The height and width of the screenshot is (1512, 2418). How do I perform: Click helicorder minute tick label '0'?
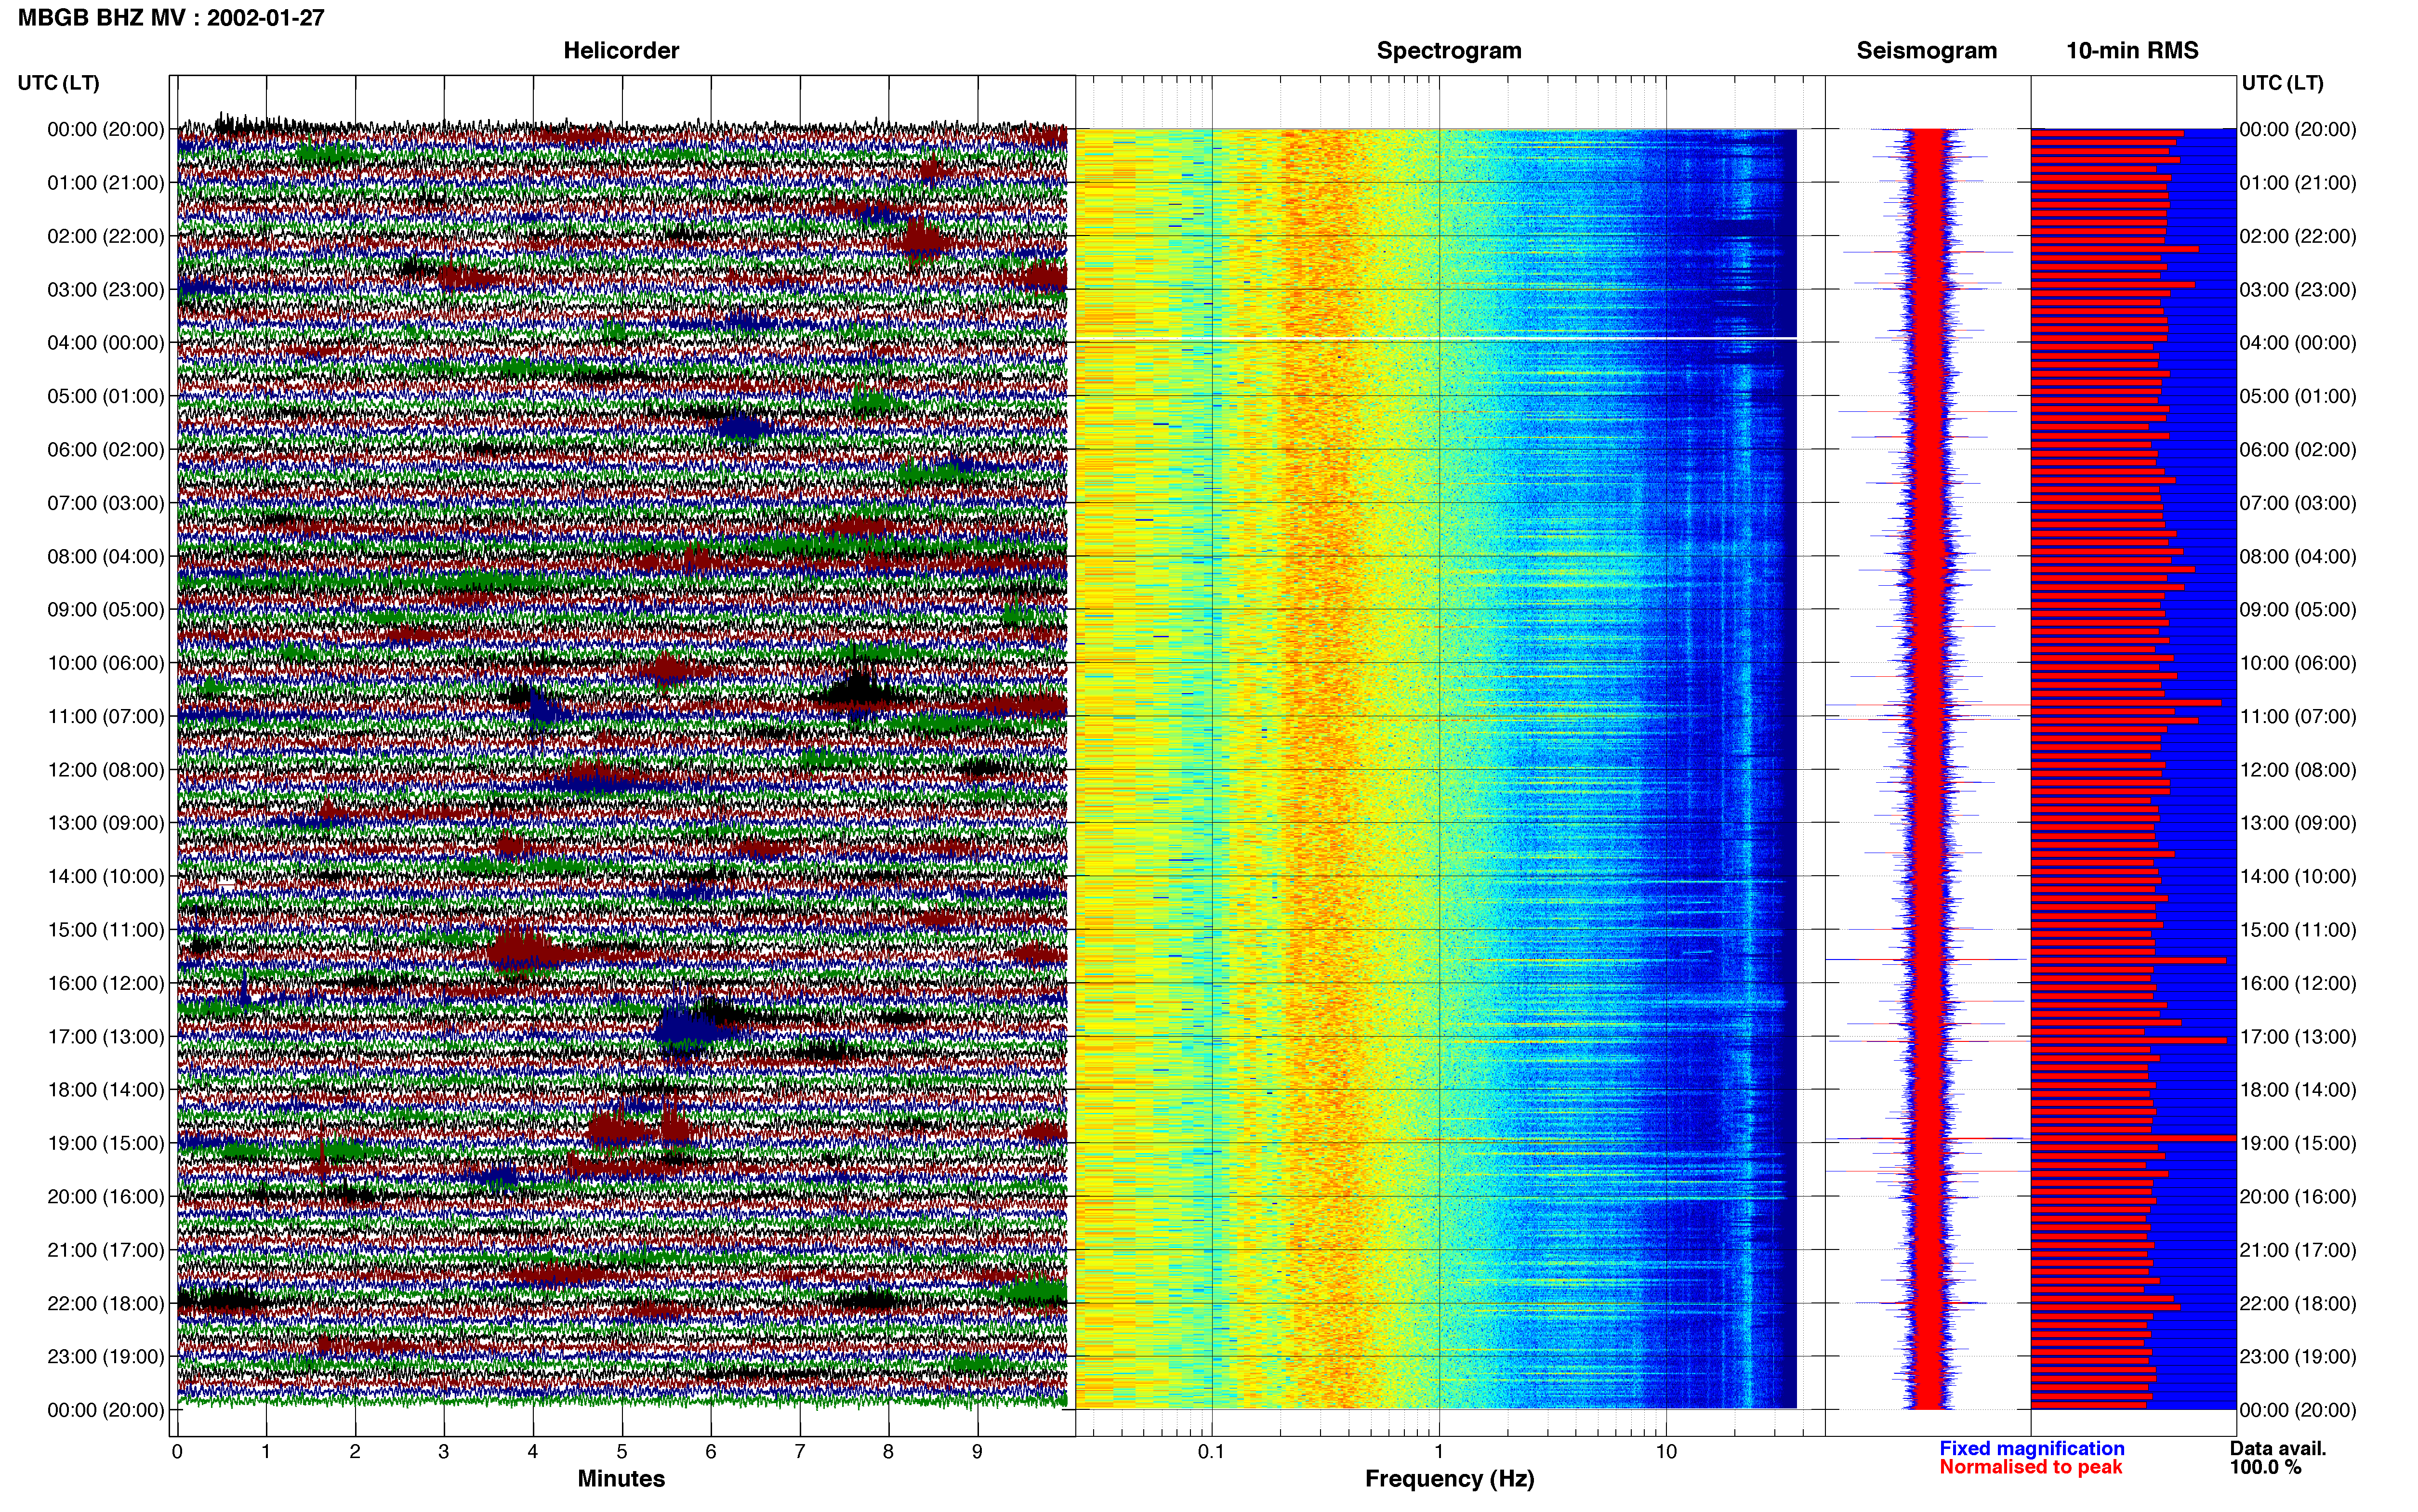tap(177, 1451)
